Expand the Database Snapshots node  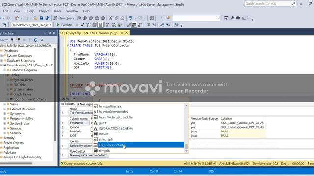[1, 60]
